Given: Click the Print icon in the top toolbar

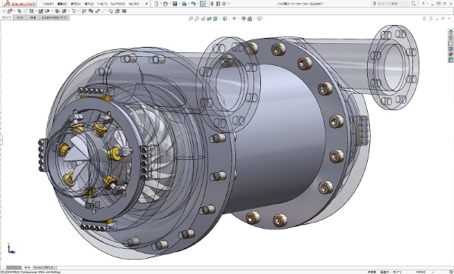Looking at the screenshot, I should 184,4.
